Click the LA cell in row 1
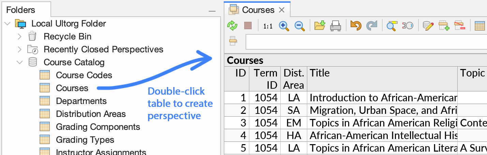Image resolution: width=487 pixels, height=155 pixels. click(294, 98)
